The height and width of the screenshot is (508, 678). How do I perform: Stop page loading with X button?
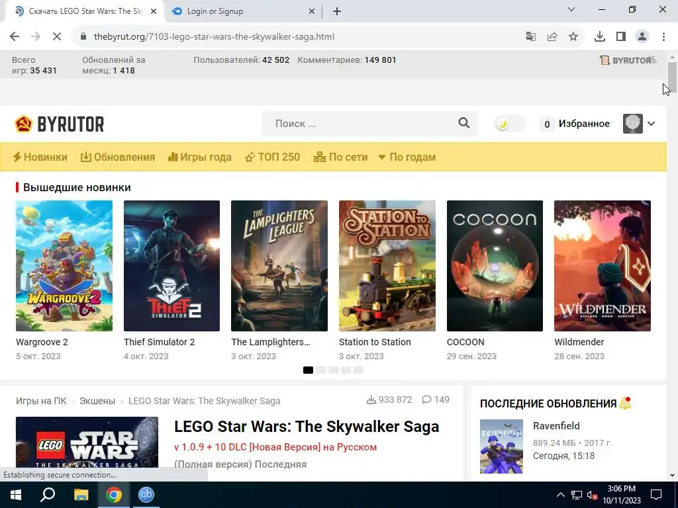coord(57,37)
